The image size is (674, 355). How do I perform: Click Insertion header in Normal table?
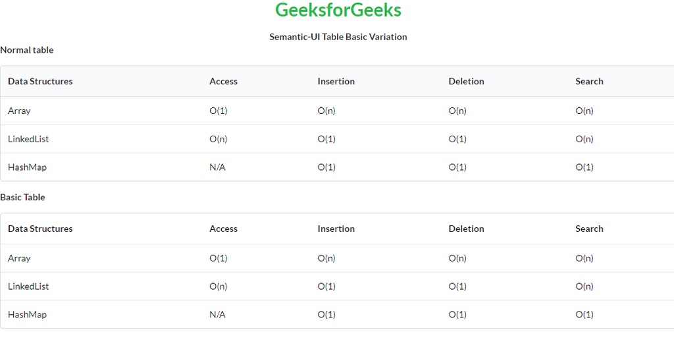[x=336, y=82]
